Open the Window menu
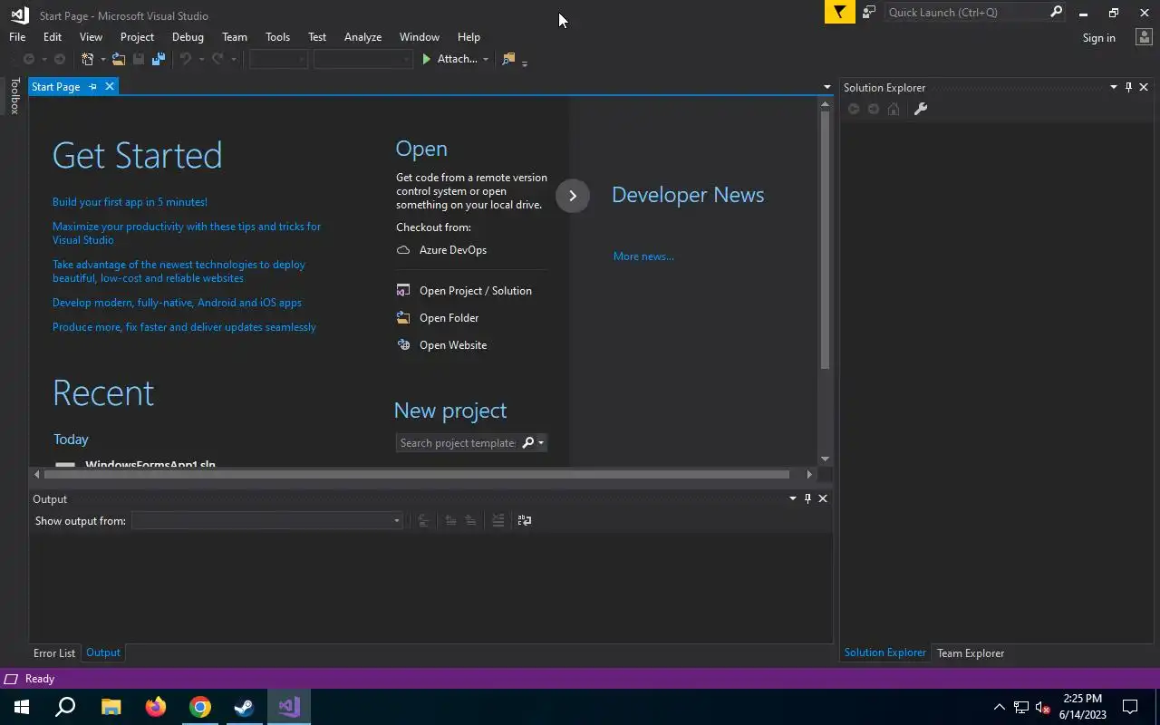This screenshot has height=725, width=1160. [x=420, y=37]
